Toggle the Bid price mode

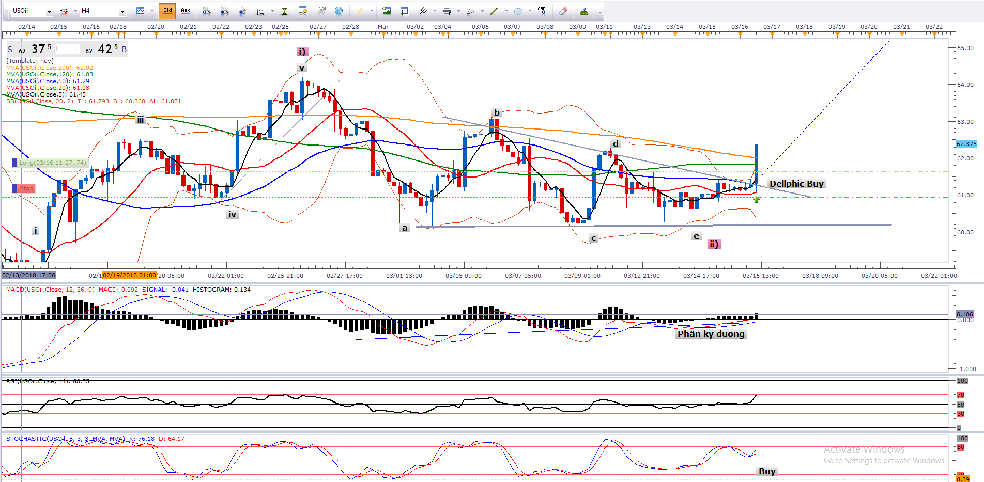[167, 11]
